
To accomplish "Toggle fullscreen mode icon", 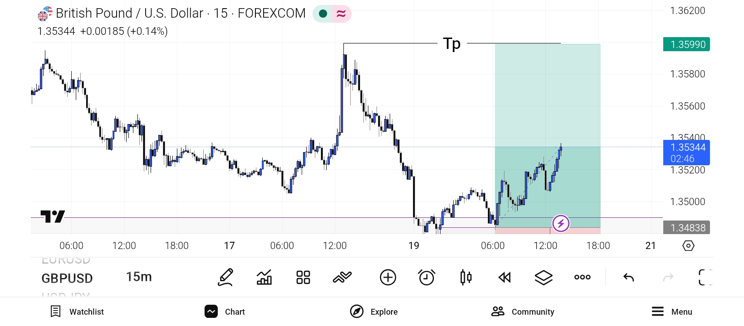I will point(705,277).
